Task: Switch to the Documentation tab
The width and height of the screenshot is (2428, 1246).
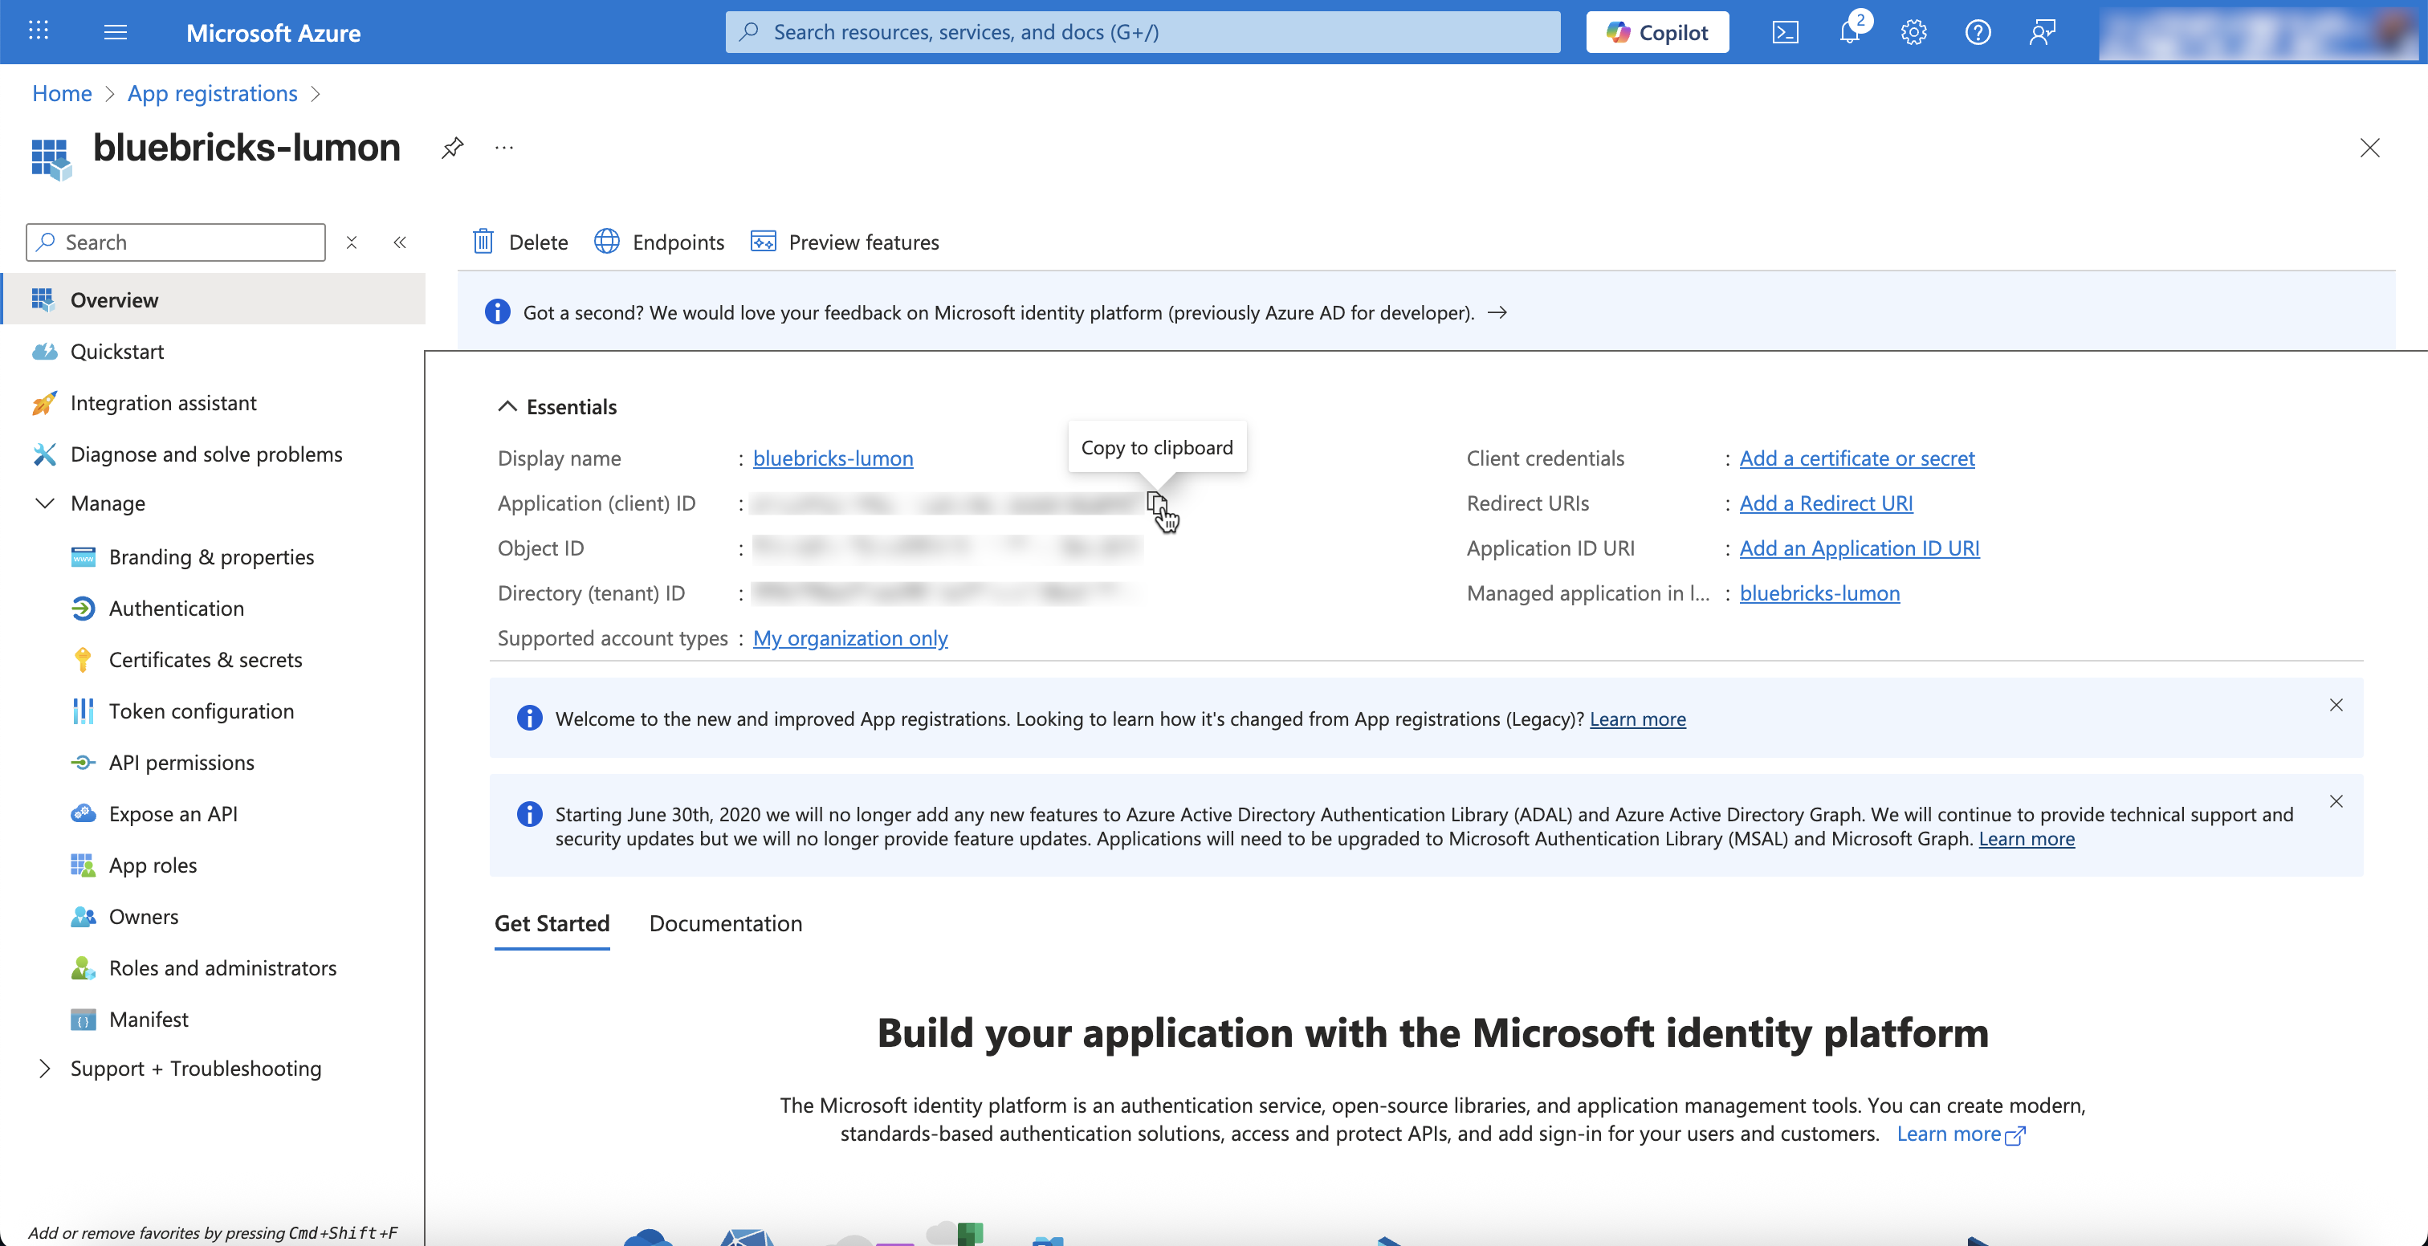Action: 725,923
